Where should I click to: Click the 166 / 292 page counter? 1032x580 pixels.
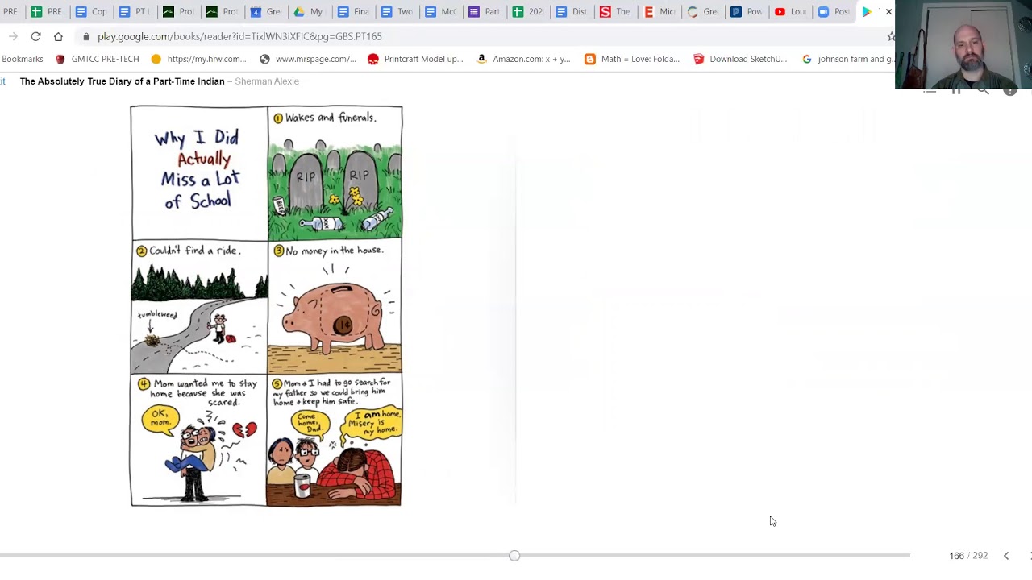[968, 556]
